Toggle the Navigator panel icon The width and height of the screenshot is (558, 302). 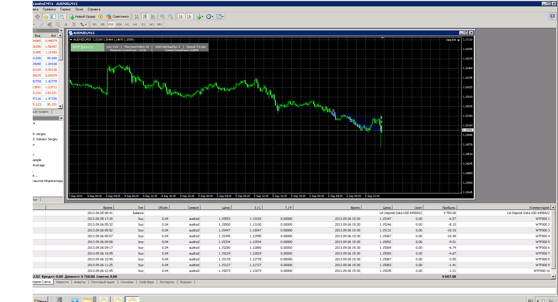(54, 16)
